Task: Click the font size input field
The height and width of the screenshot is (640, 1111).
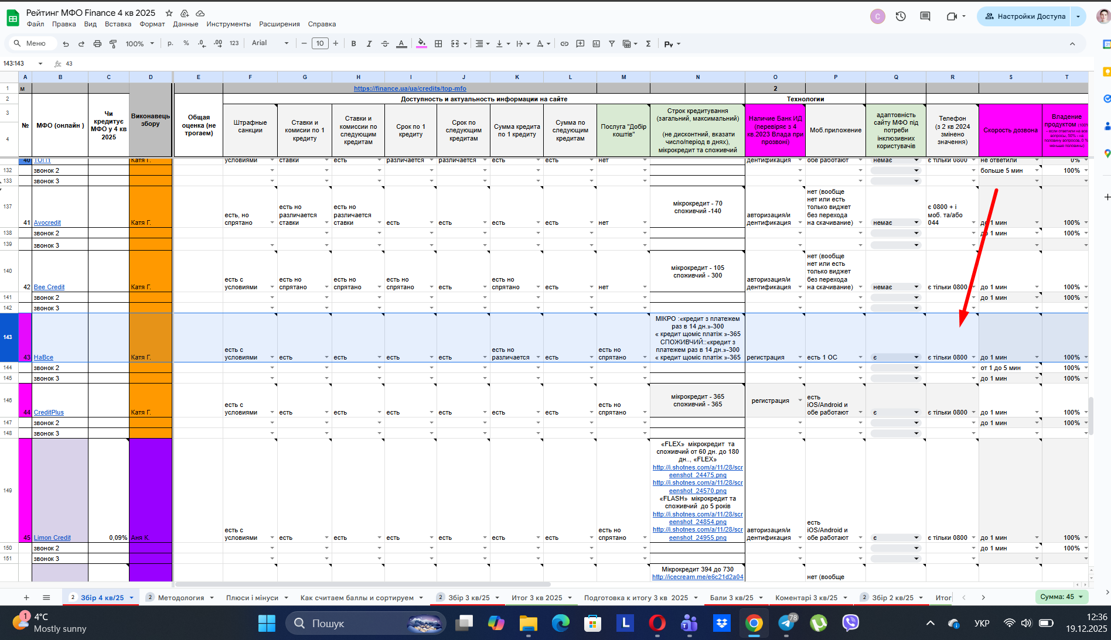Action: [x=320, y=43]
